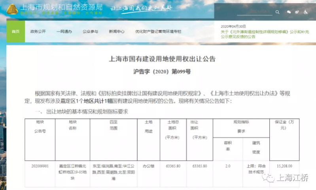Open the 公众参与 menu
The width and height of the screenshot is (316, 190).
(91, 31)
